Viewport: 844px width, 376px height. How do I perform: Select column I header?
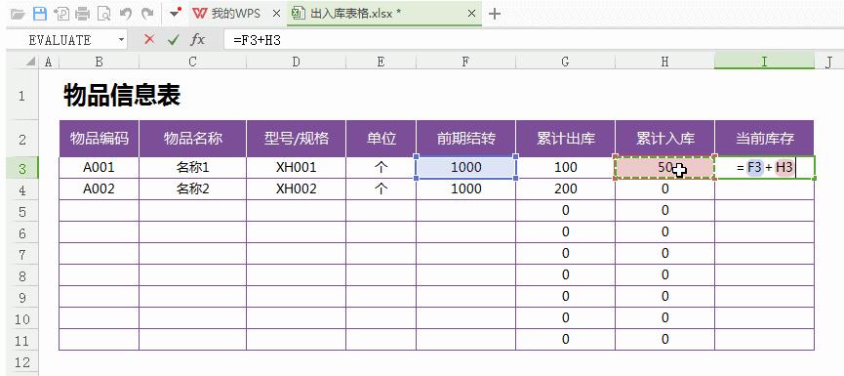tap(764, 62)
